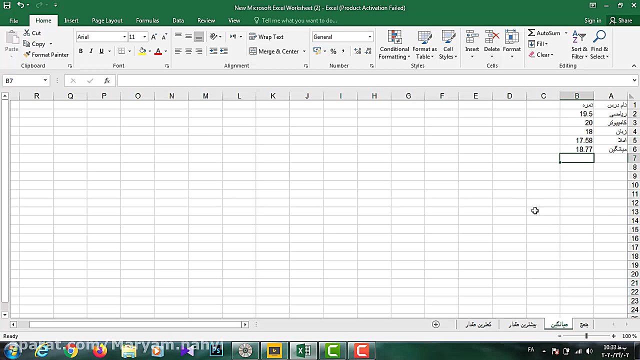Open Google Chrome from the taskbar
The width and height of the screenshot is (640, 360).
pyautogui.click(x=71, y=351)
